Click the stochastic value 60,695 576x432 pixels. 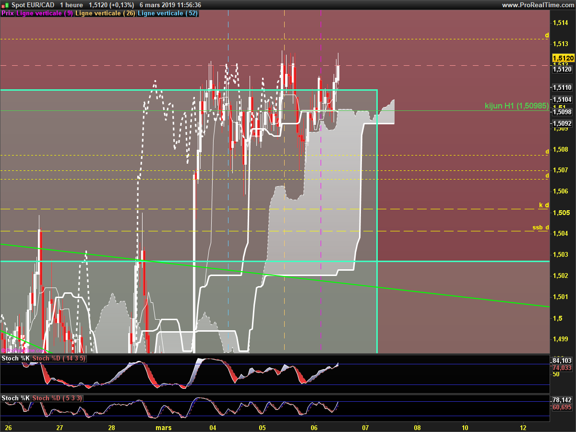(562, 407)
